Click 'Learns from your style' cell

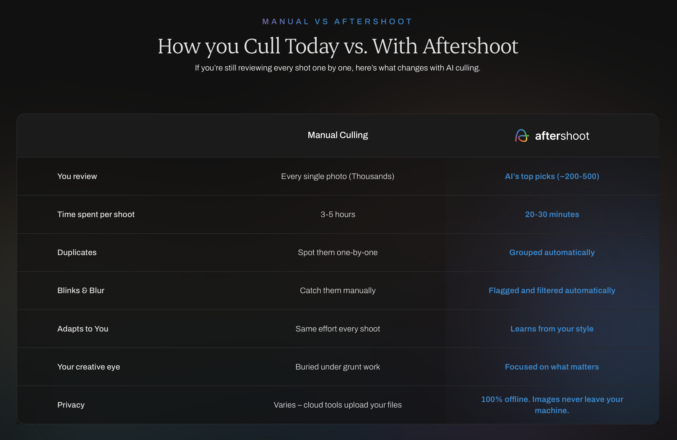552,329
